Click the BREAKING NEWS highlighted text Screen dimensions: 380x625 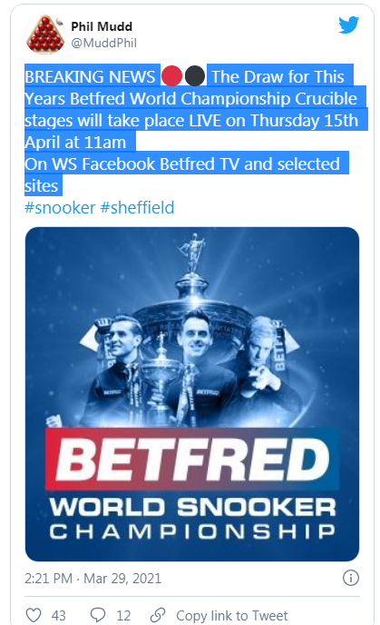[90, 76]
